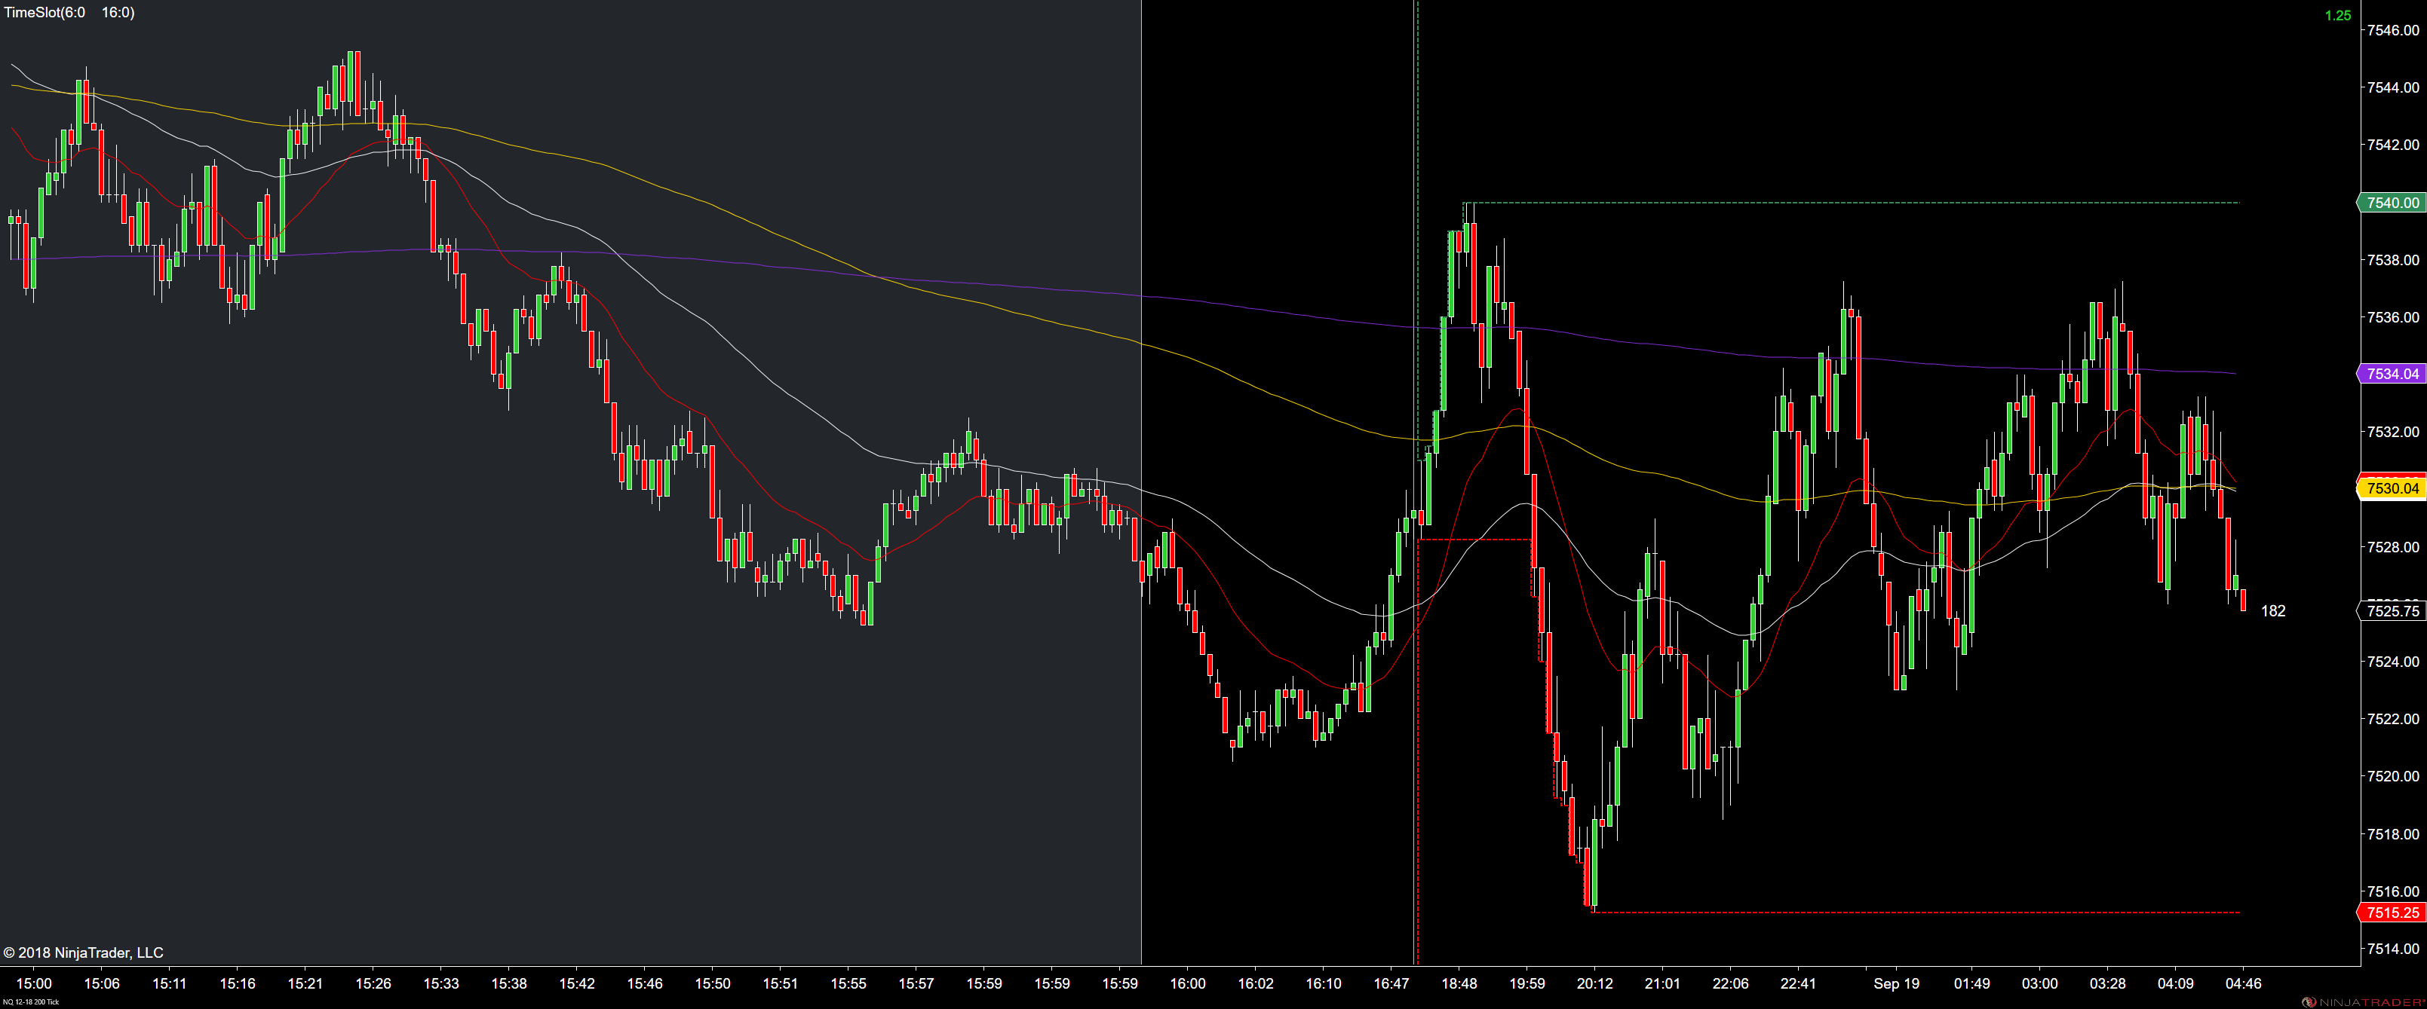Click the 15:00 time axis label

tap(34, 983)
